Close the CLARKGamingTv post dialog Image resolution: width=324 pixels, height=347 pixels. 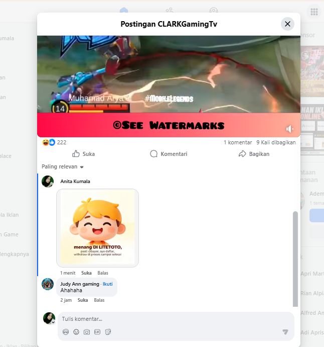pyautogui.click(x=287, y=24)
